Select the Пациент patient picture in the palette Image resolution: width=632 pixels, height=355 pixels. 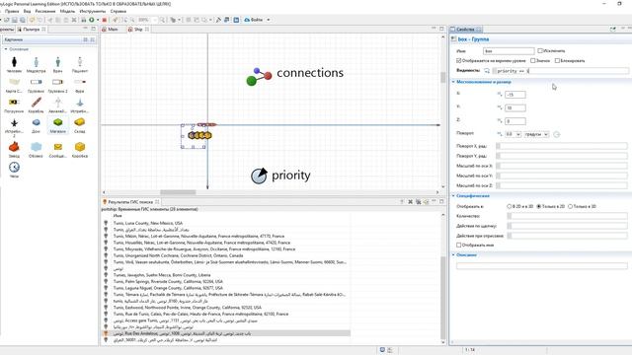tap(80, 62)
